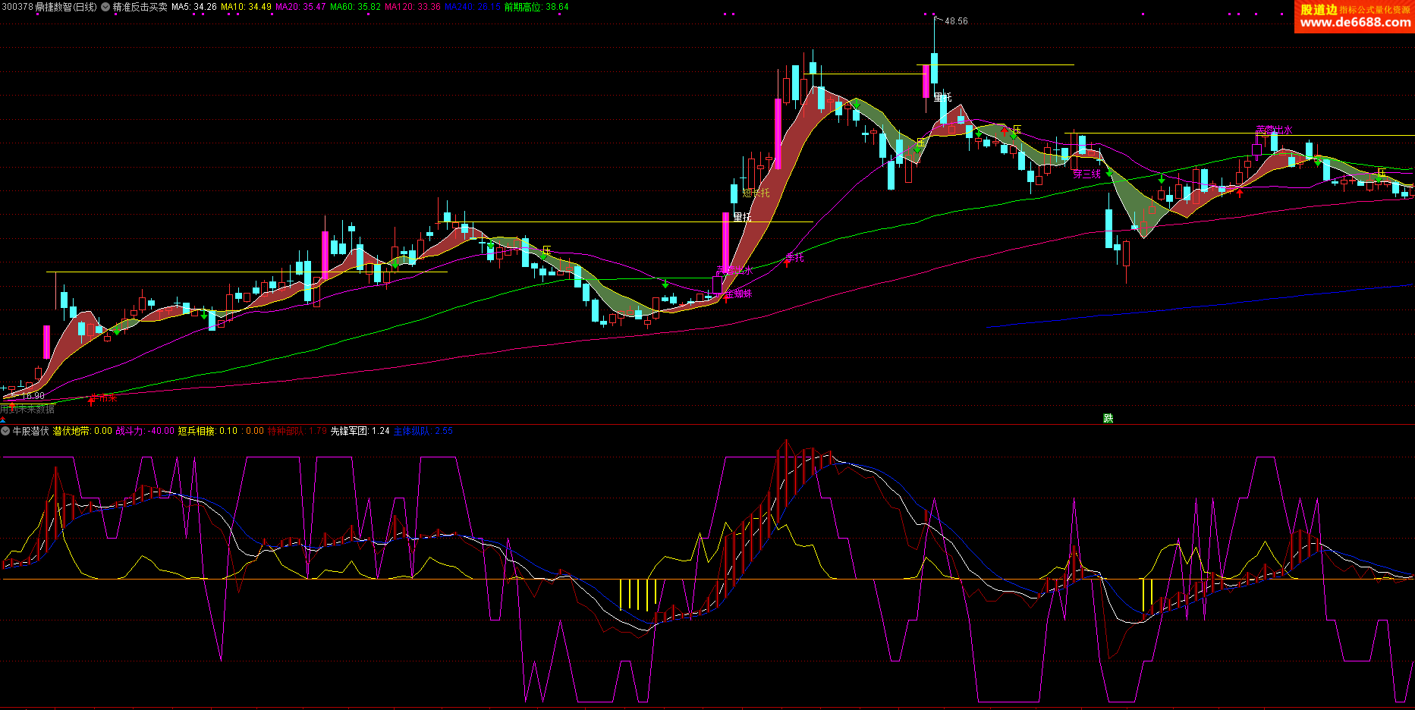
Task: Click the small expand arrow above 牛股潜伏
Action: pyautogui.click(x=3, y=419)
